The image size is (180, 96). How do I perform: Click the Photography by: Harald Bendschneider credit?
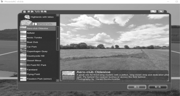[98, 79]
